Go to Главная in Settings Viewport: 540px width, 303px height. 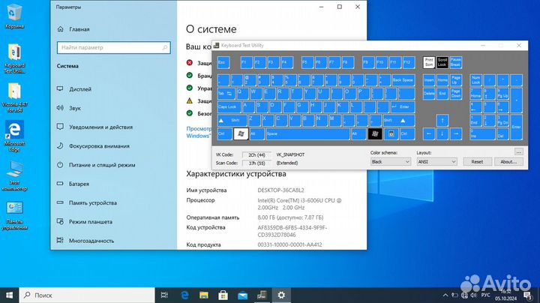[79, 29]
